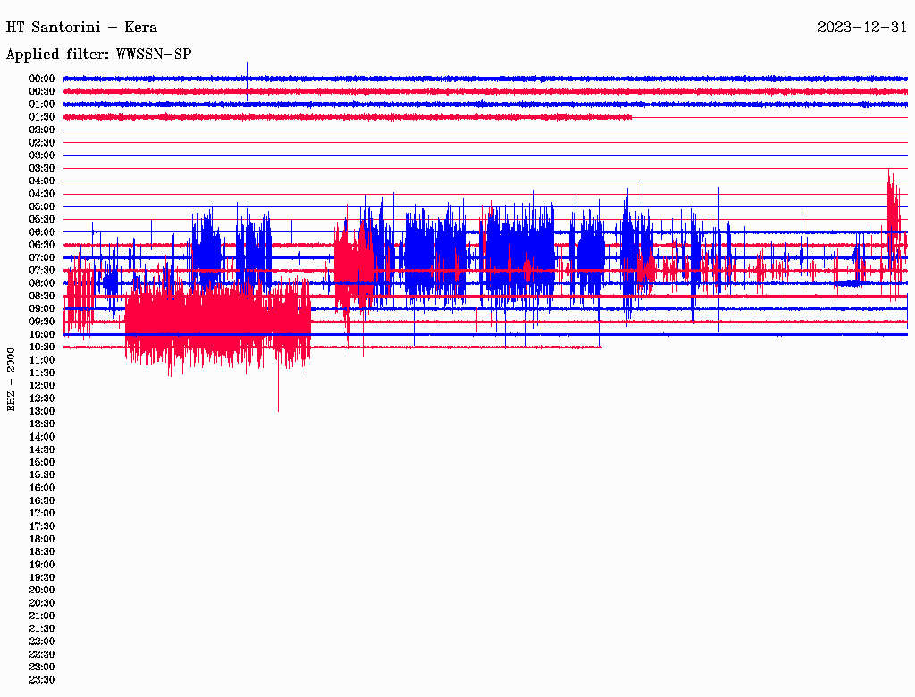Click the 12:00 time label

coord(42,385)
